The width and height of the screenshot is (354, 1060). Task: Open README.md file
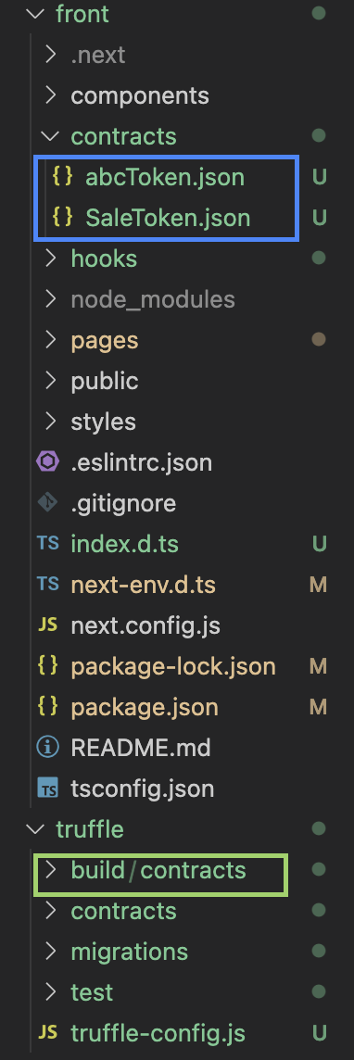(141, 748)
